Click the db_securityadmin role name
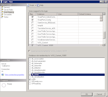The width and height of the screenshot is (108, 97). click(x=38, y=77)
